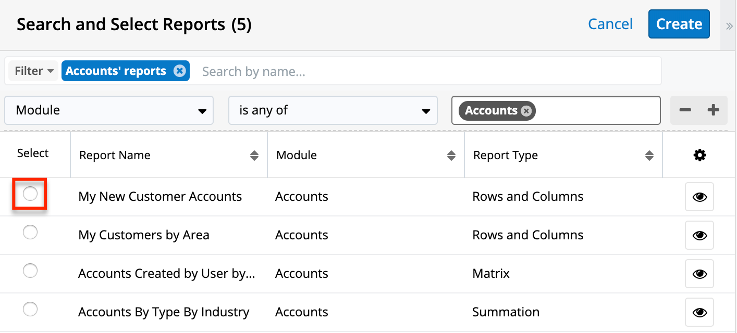Select the My Customers by Area report
The image size is (737, 333).
[30, 233]
